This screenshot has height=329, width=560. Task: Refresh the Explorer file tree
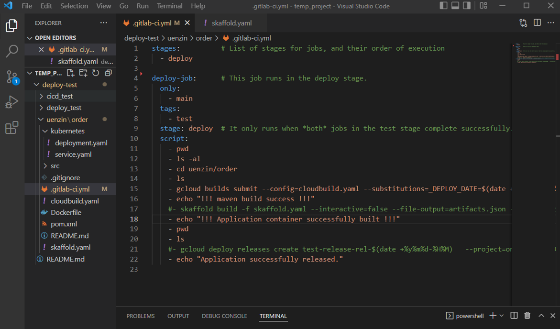click(x=95, y=73)
